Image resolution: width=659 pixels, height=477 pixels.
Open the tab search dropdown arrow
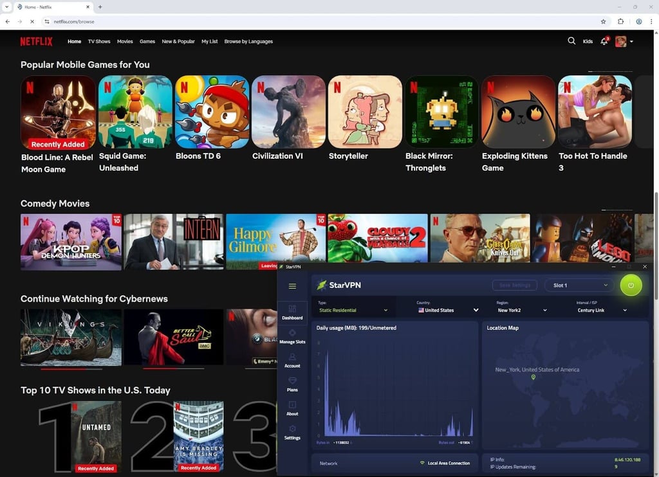[6, 6]
